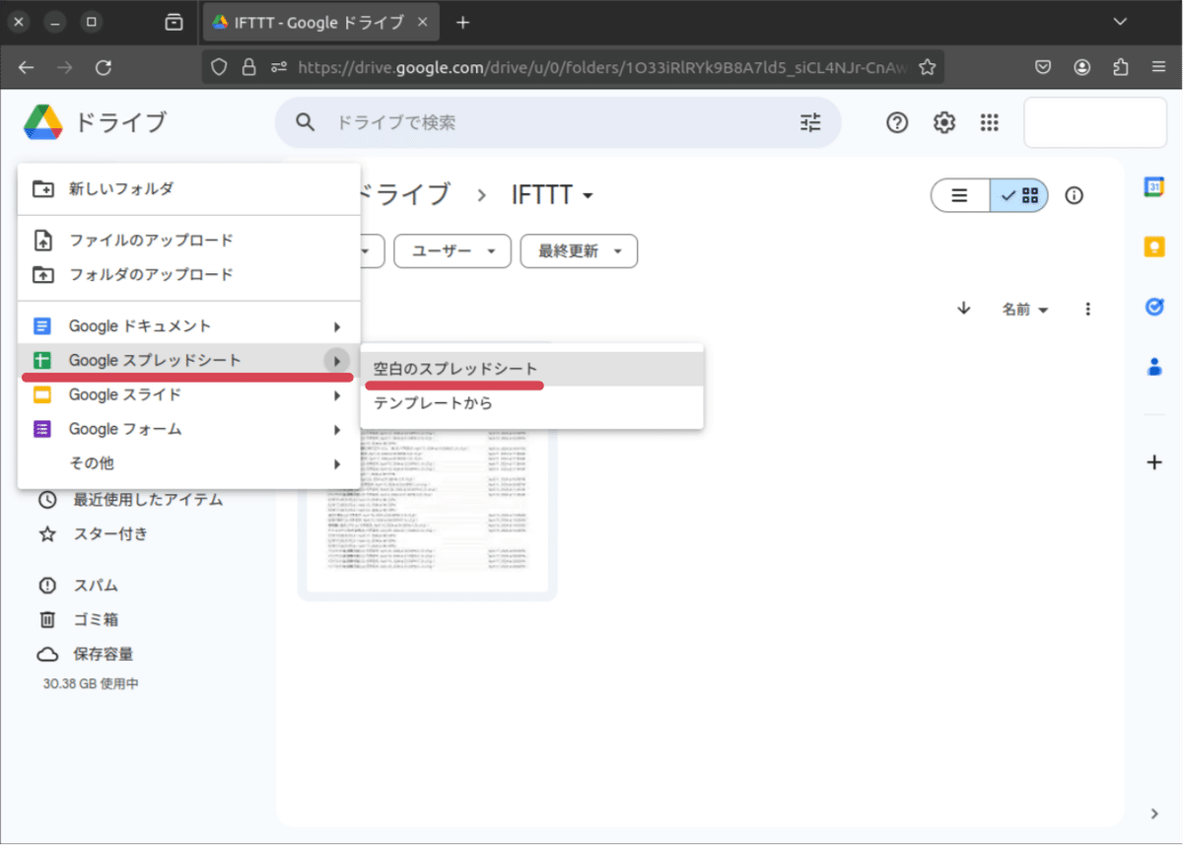Open Pocket save icon in toolbar
This screenshot has width=1183, height=845.
1043,67
